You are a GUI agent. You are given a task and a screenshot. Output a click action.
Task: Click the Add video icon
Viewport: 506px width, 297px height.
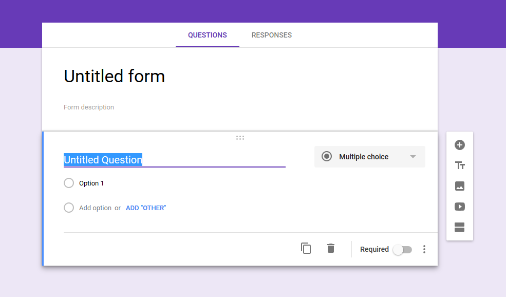coord(460,207)
